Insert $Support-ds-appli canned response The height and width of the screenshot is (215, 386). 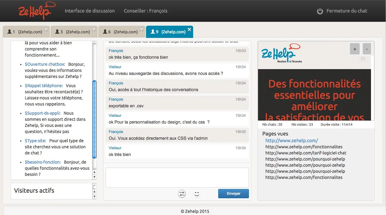43,113
